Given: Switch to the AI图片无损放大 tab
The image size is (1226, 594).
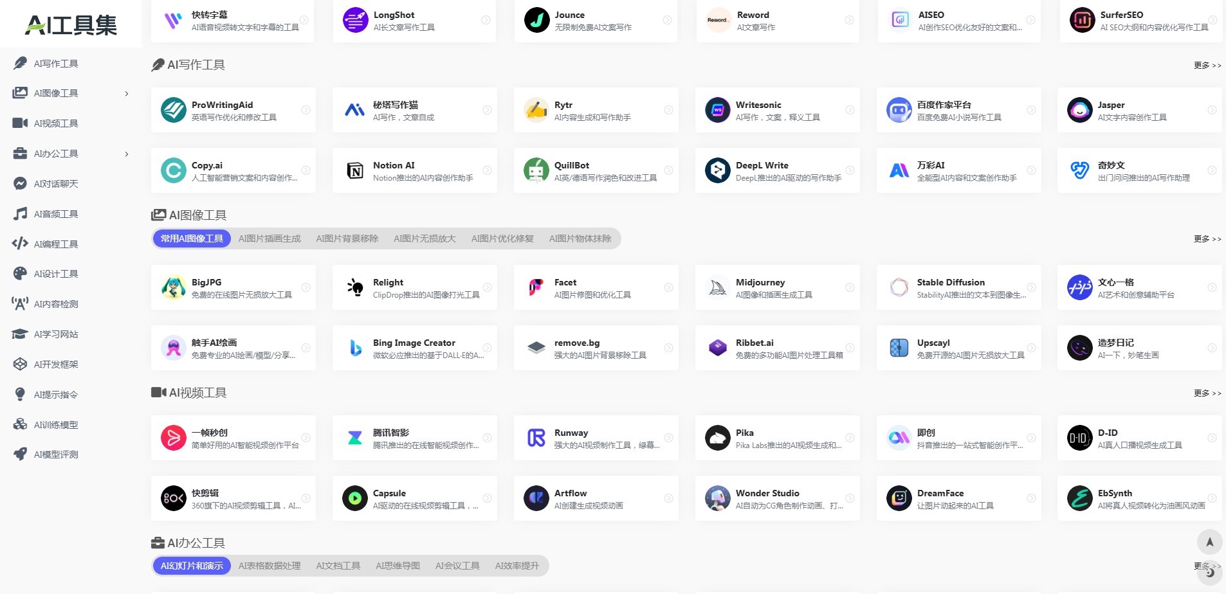Looking at the screenshot, I should tap(425, 239).
